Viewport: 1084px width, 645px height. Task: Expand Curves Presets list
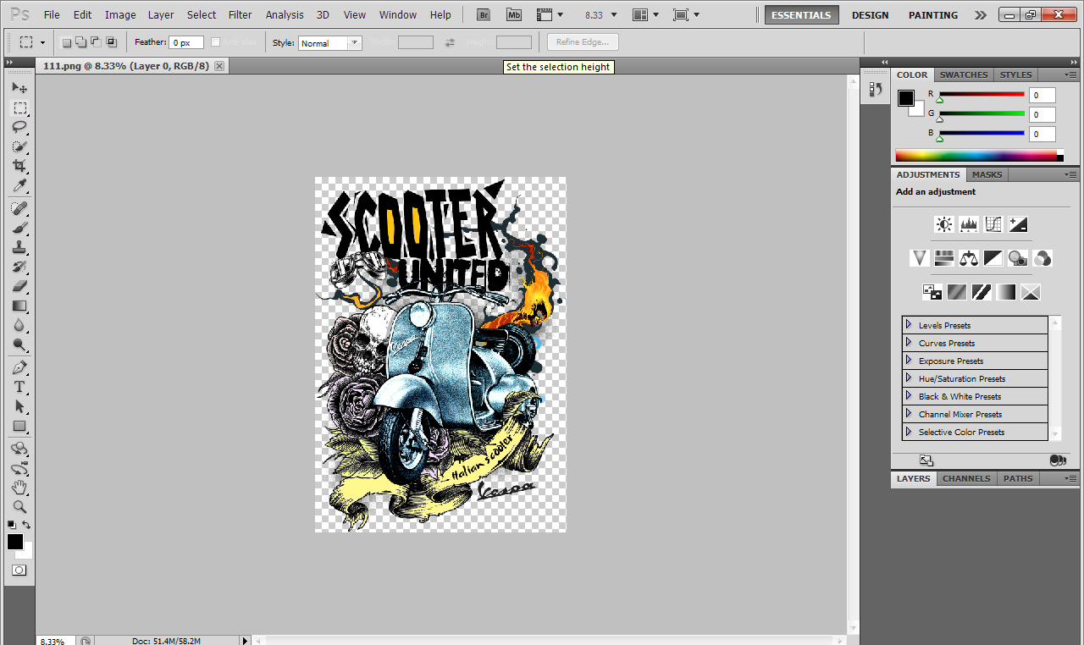click(909, 343)
